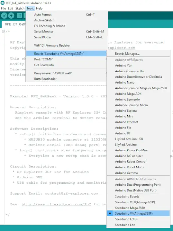Launch WiFi101 Firmware Updater
This screenshot has width=173, height=231.
(66, 45)
